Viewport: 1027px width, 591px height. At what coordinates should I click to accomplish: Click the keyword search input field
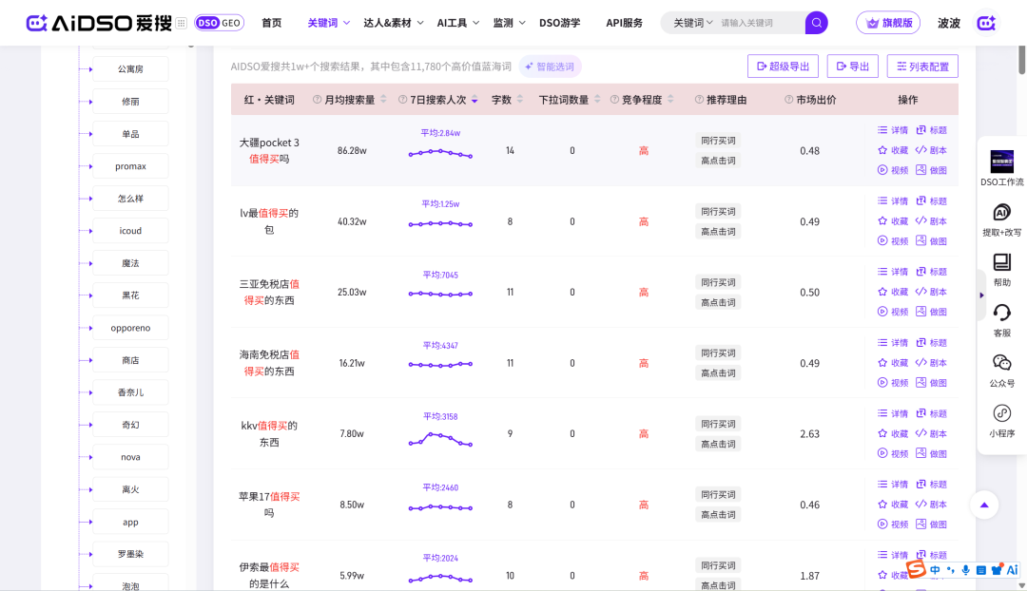click(759, 23)
